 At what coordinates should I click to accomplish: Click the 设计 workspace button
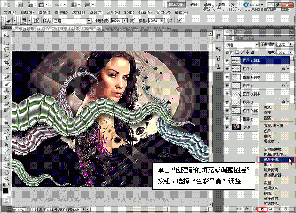[x=194, y=5]
